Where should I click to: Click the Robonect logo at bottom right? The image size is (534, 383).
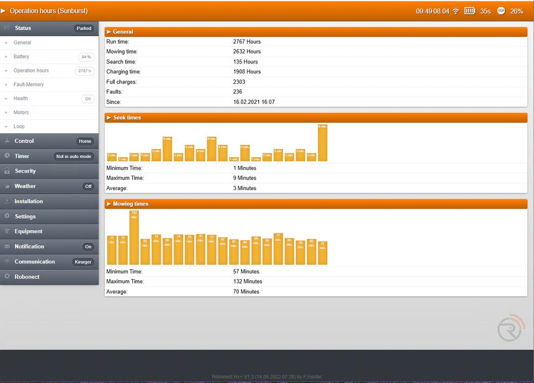(511, 327)
